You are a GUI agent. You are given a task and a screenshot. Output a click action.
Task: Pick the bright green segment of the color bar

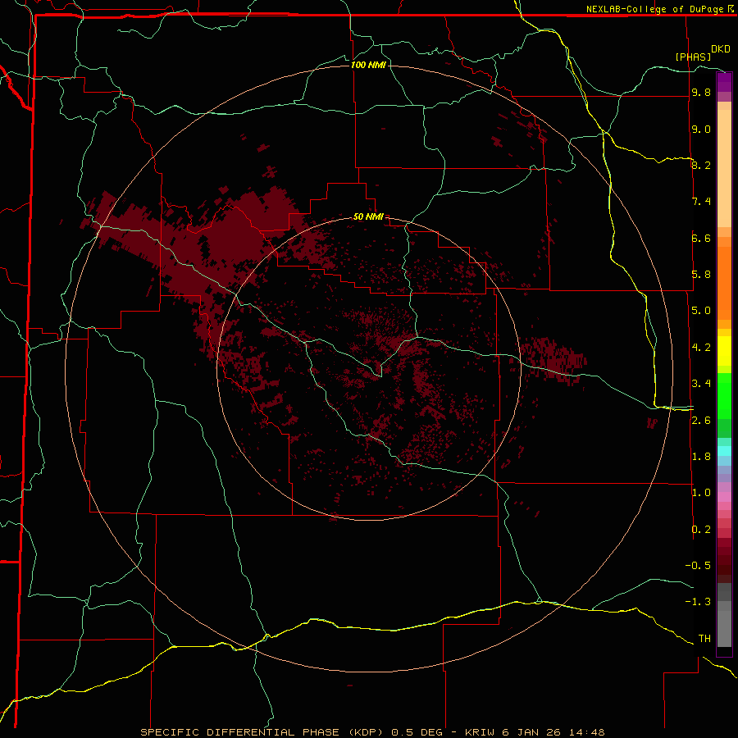coord(724,396)
